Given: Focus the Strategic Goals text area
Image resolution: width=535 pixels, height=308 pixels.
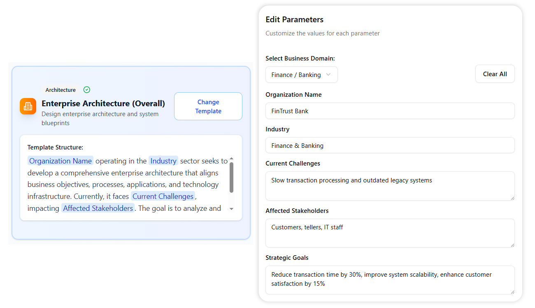Looking at the screenshot, I should pyautogui.click(x=390, y=280).
